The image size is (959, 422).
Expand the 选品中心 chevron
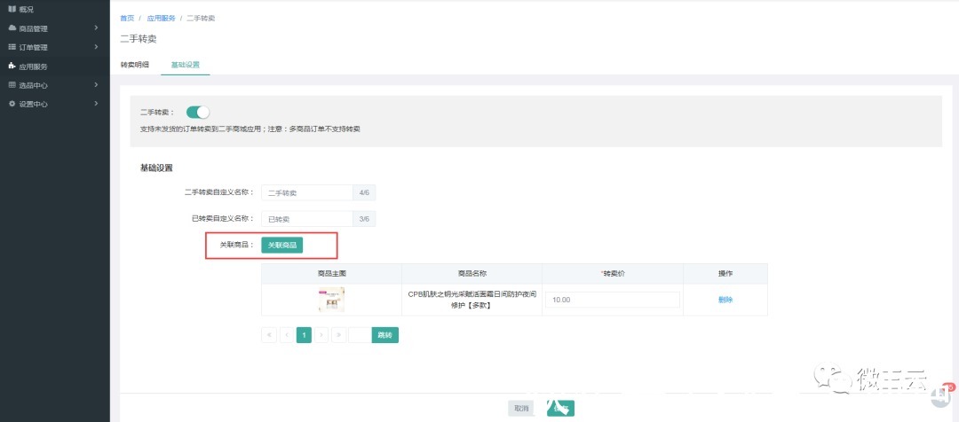coord(96,85)
